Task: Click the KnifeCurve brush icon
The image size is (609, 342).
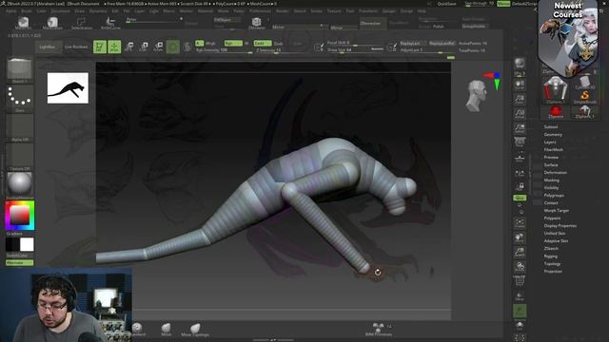Action: tap(110, 23)
